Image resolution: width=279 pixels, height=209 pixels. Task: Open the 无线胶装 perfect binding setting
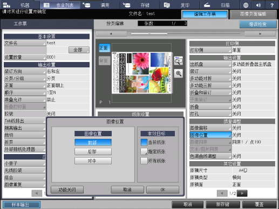pyautogui.click(x=25, y=170)
